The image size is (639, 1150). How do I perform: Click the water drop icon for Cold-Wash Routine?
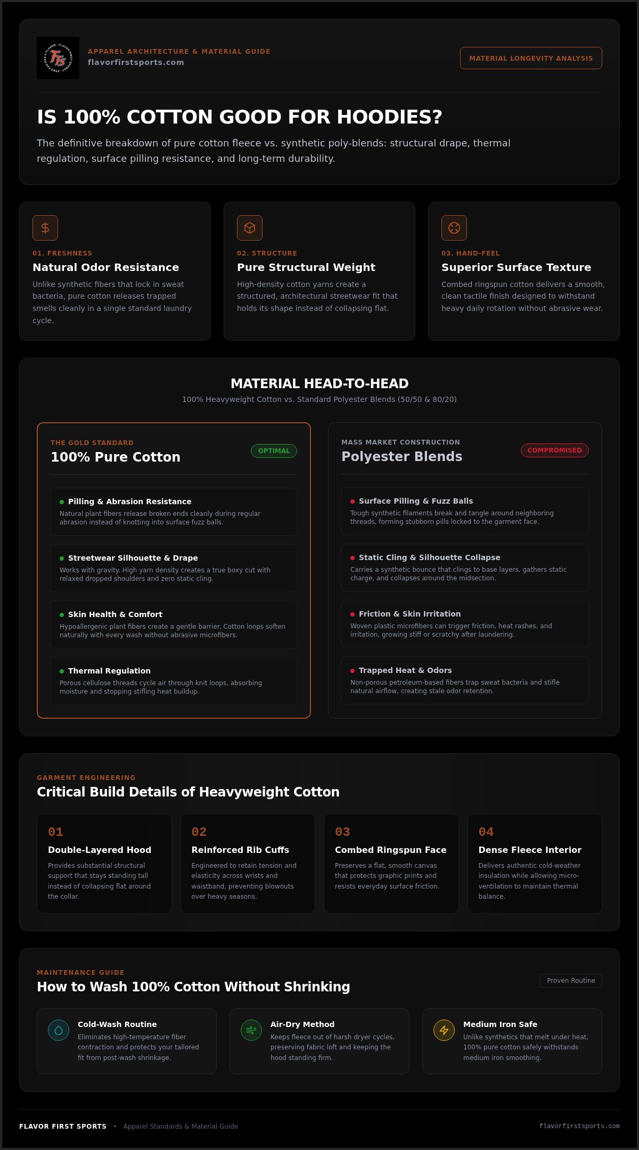tap(59, 1030)
